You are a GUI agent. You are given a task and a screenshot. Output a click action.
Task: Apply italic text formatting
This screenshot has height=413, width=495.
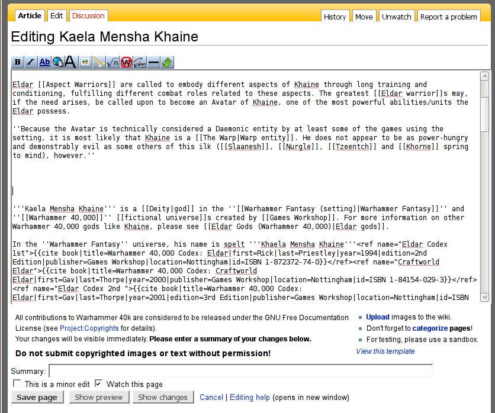tap(31, 62)
